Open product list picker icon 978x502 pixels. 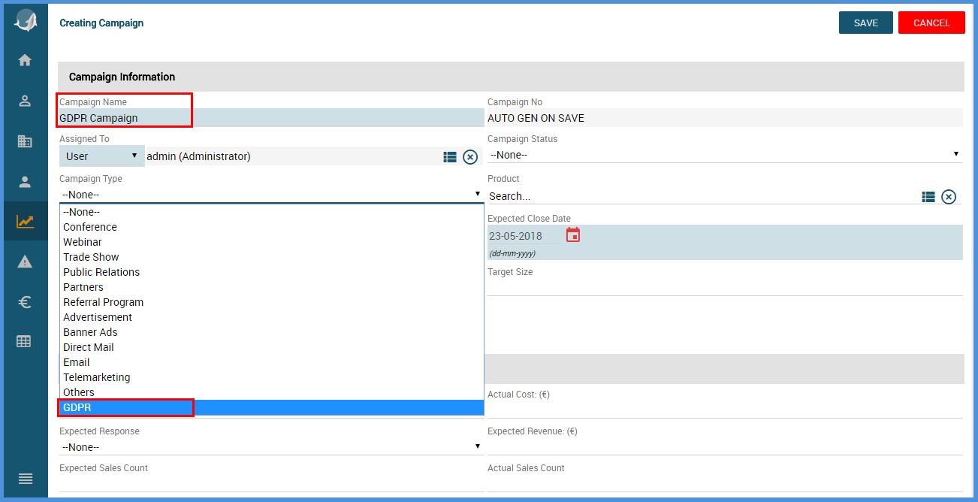click(928, 196)
